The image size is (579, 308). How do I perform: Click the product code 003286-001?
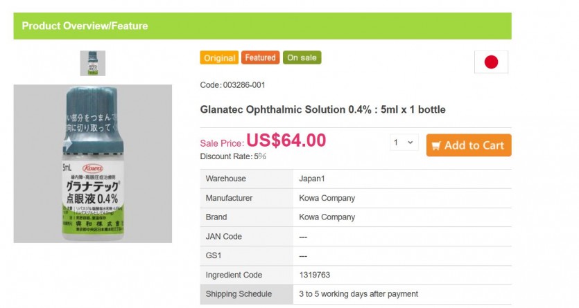coord(243,85)
